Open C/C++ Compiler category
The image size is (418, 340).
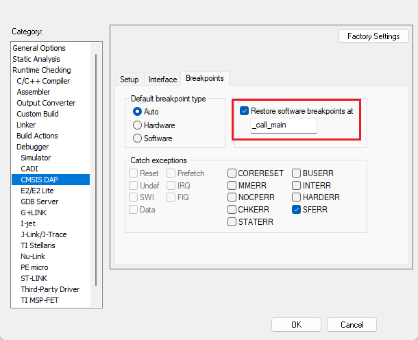pyautogui.click(x=51, y=81)
